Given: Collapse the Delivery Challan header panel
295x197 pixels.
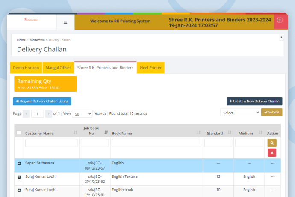Looking at the screenshot, I should pyautogui.click(x=281, y=37).
